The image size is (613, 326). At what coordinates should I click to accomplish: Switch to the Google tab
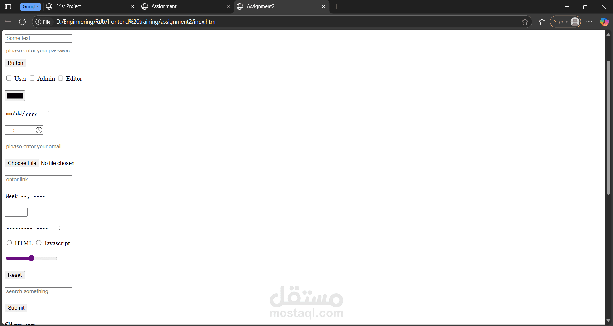tap(30, 6)
